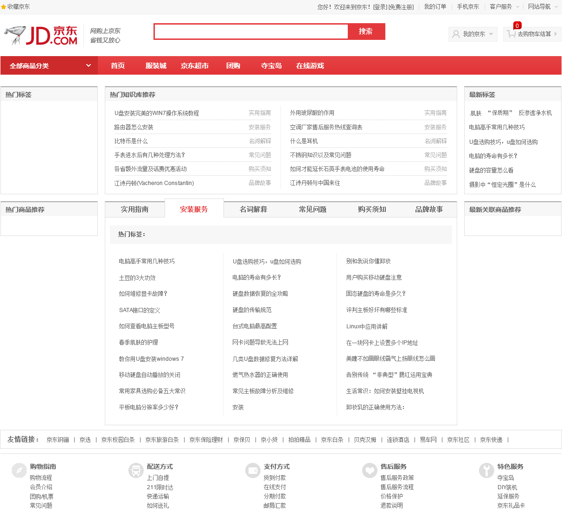Click the 我的京东 user icon
Image resolution: width=562 pixels, height=511 pixels.
[456, 34]
